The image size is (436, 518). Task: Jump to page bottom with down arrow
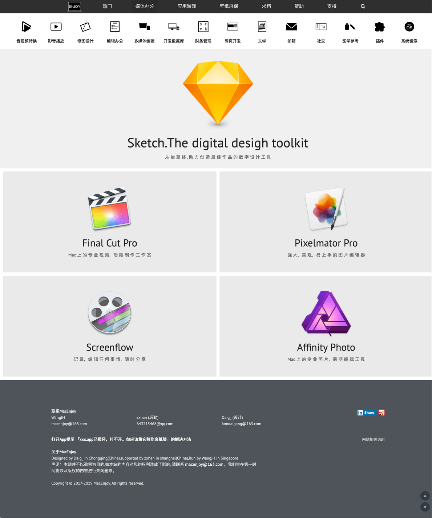point(425,507)
